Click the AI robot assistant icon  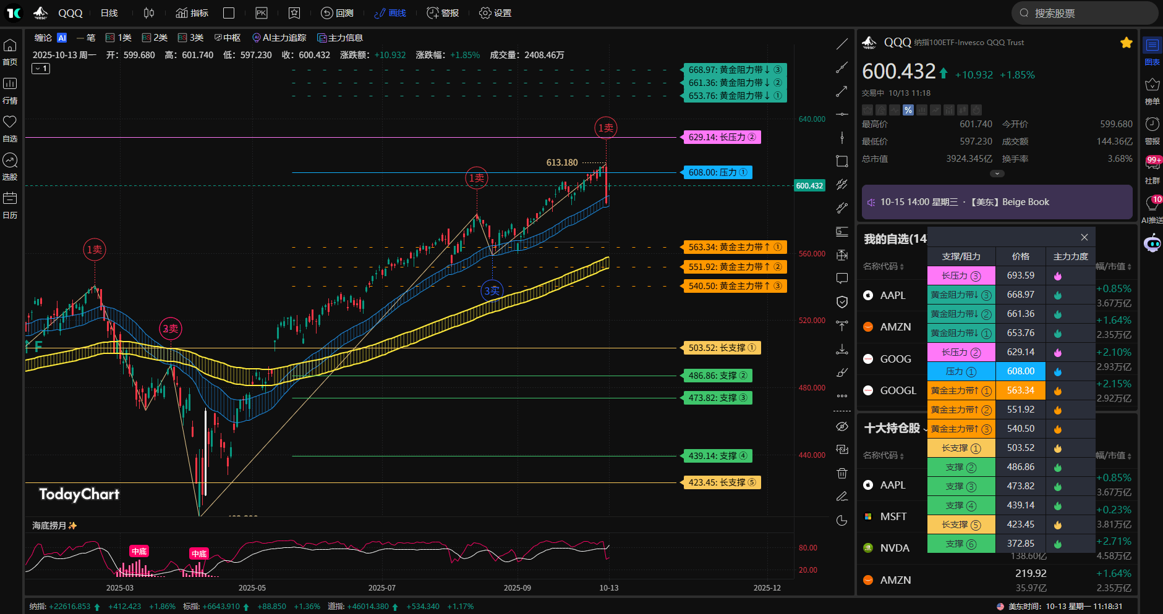(1152, 244)
